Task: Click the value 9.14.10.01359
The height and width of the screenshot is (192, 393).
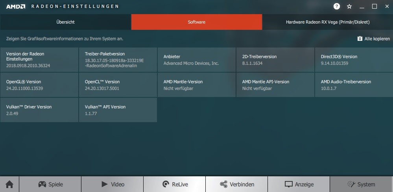Action: 335,63
